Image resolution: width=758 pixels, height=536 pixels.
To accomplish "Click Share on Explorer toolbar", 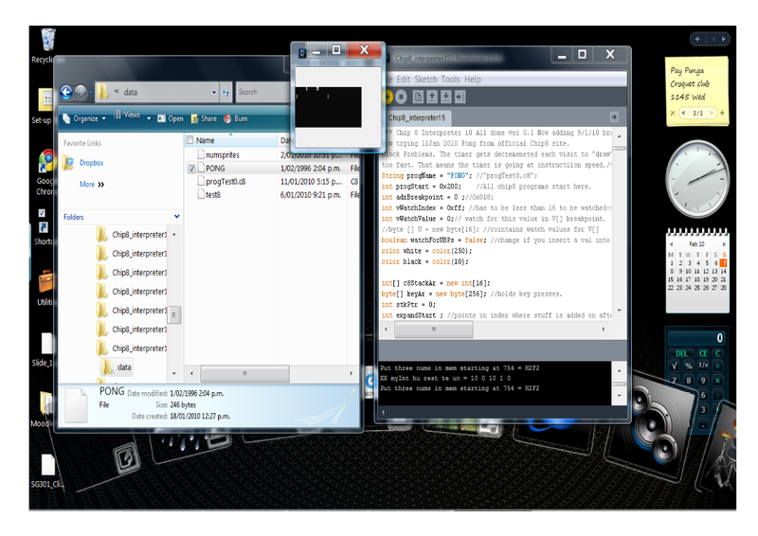I will 204,118.
